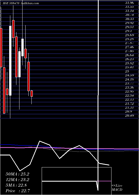Viewport: 139px width, 195px height.
Task: Click the BSE 533470 ticker label
Action: (x=11, y=3)
